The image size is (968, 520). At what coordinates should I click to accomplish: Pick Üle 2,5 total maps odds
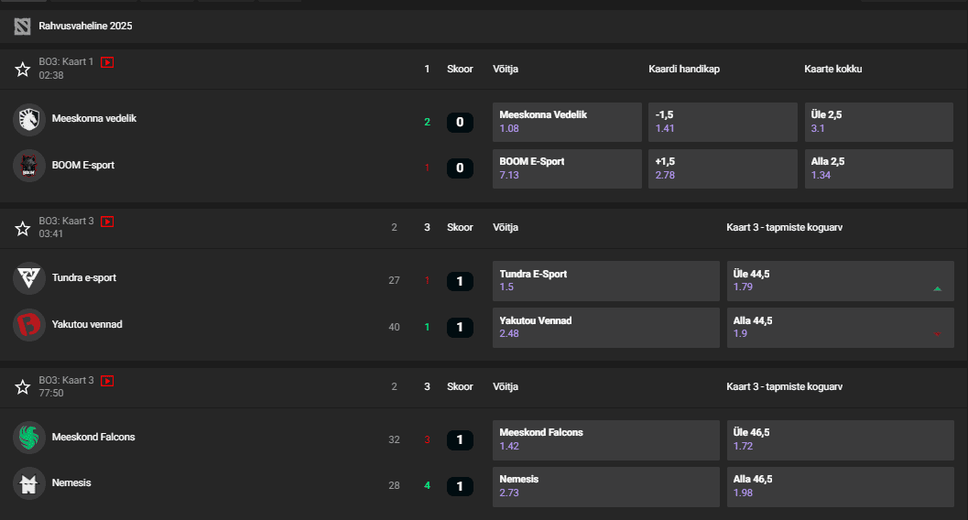point(879,122)
